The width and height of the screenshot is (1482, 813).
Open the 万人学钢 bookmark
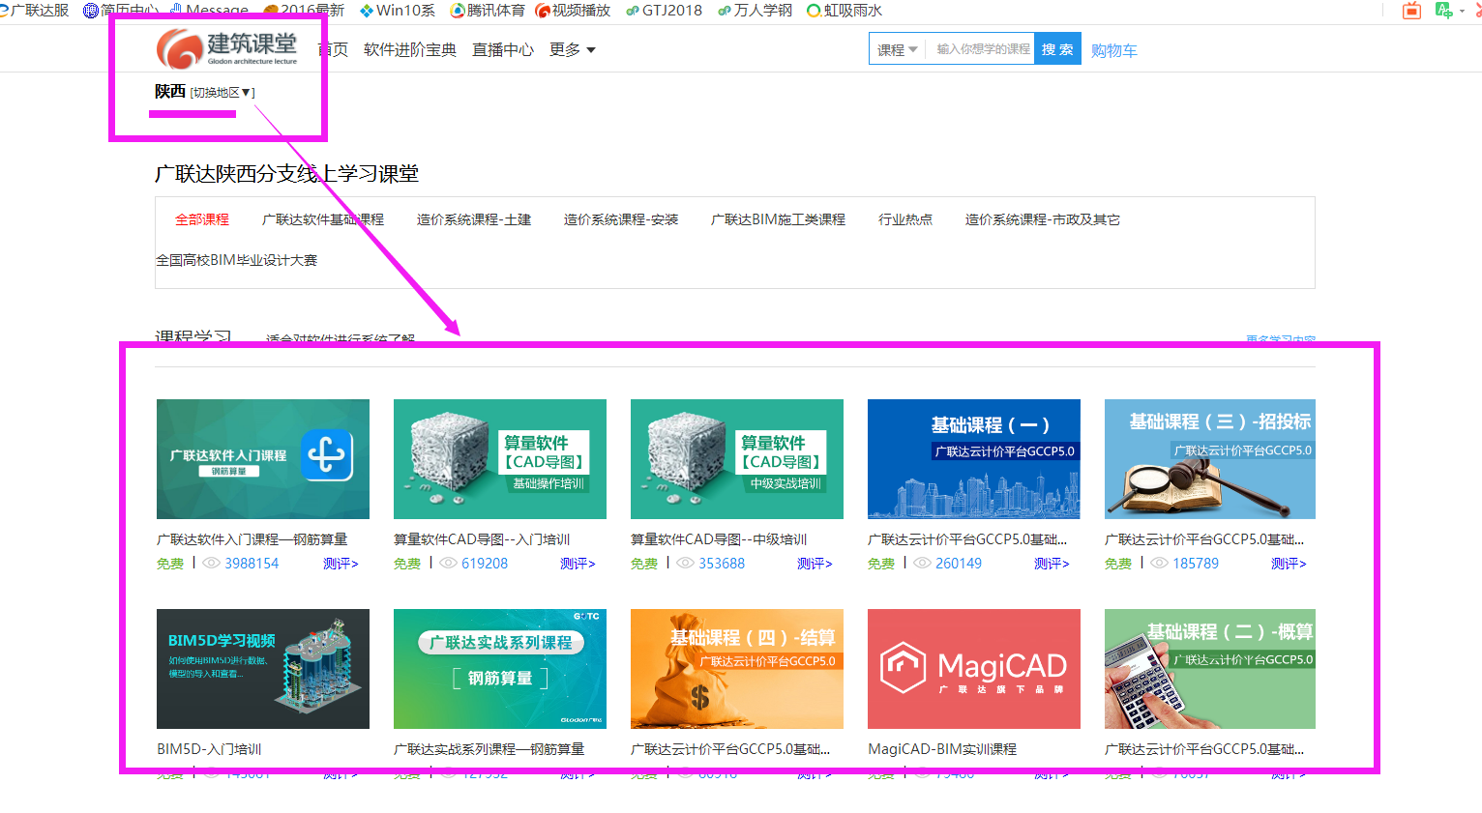[755, 10]
